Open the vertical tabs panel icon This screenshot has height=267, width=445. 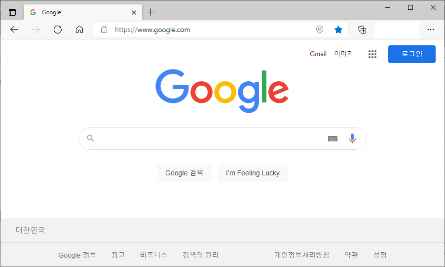pyautogui.click(x=12, y=12)
